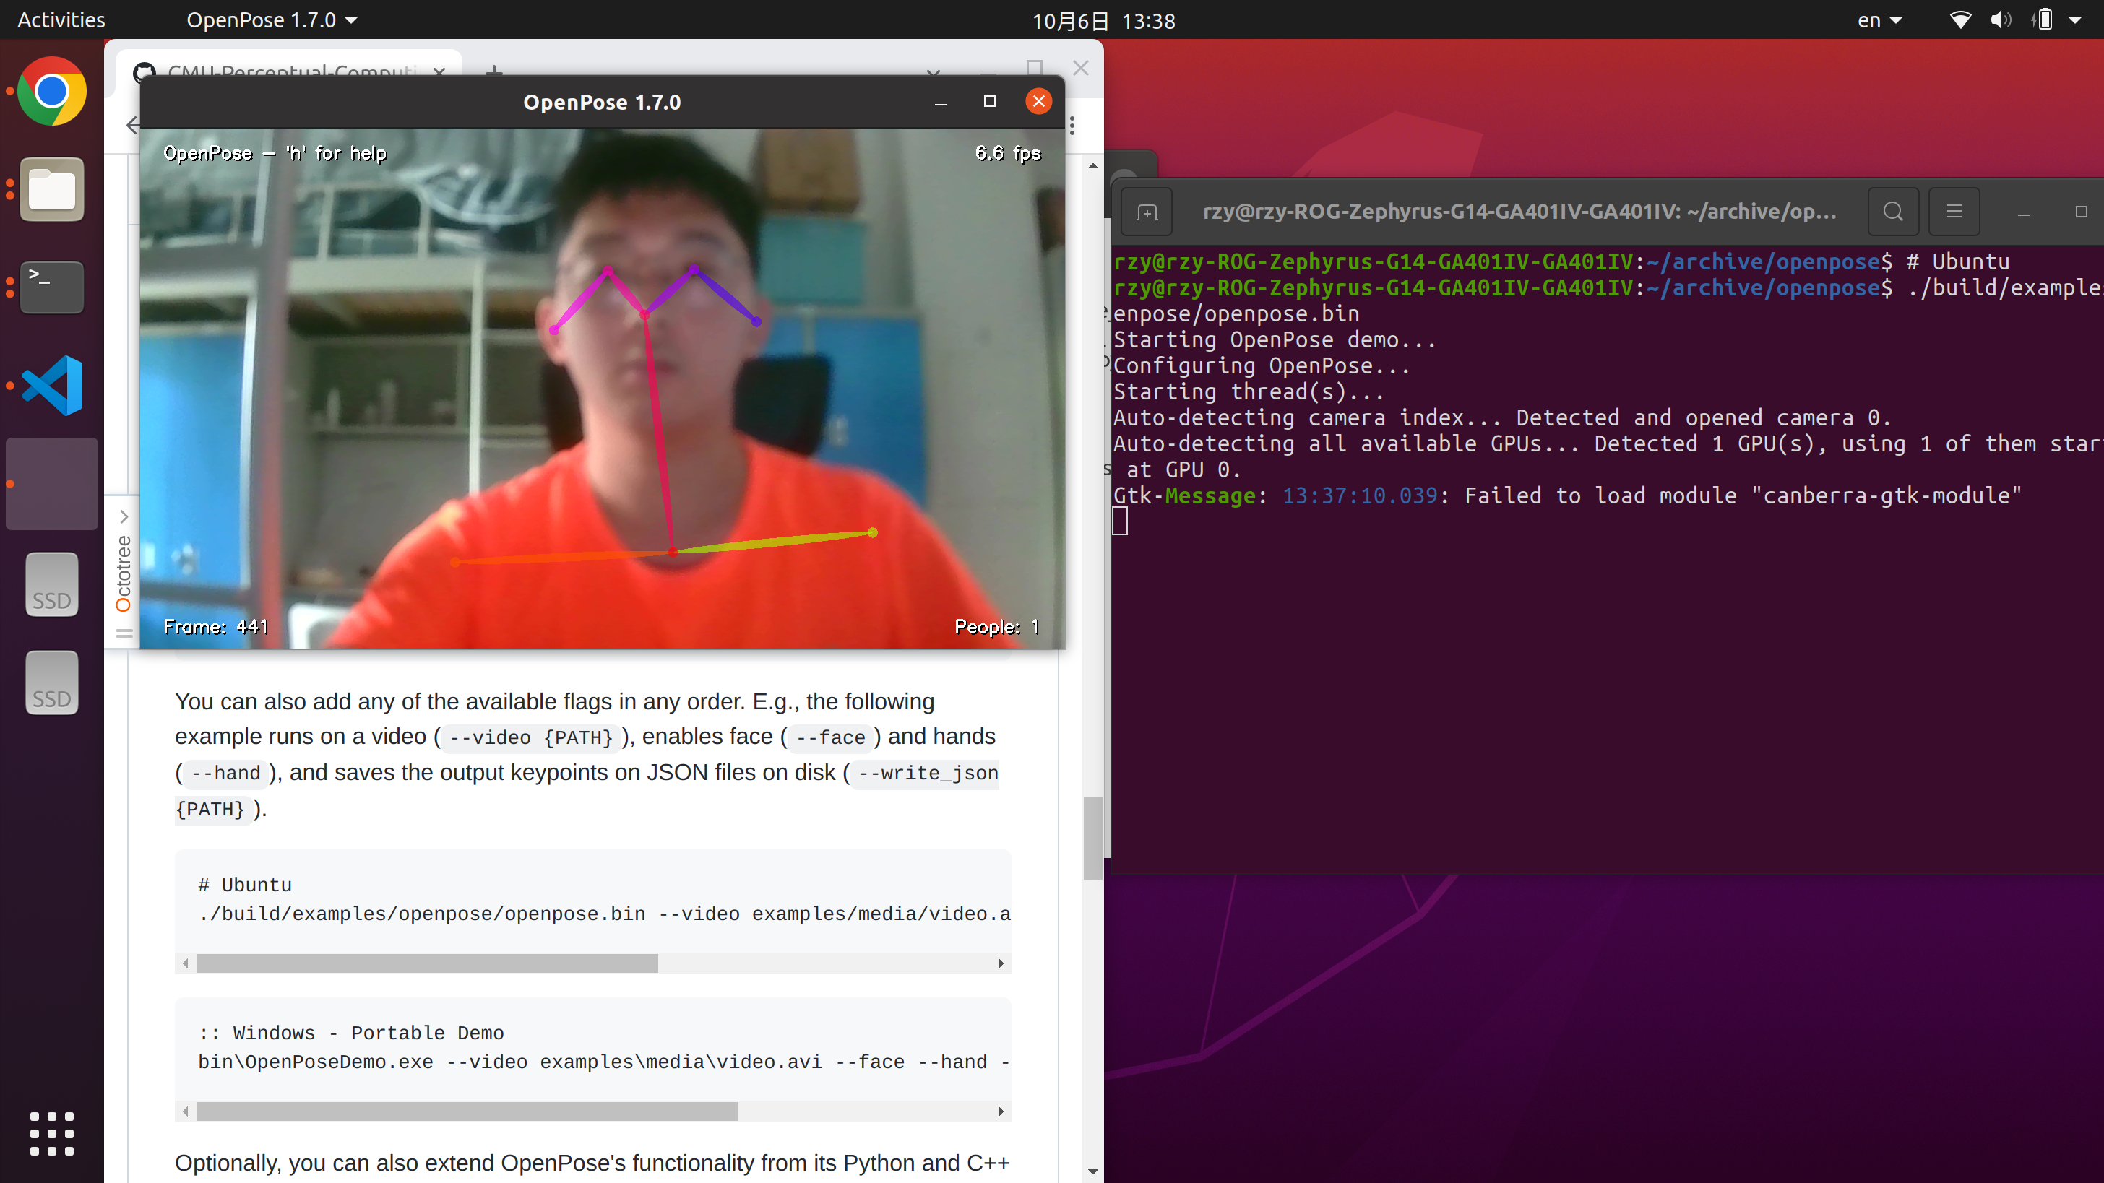
Task: Click the page scroll-up arrow
Action: pos(1093,165)
